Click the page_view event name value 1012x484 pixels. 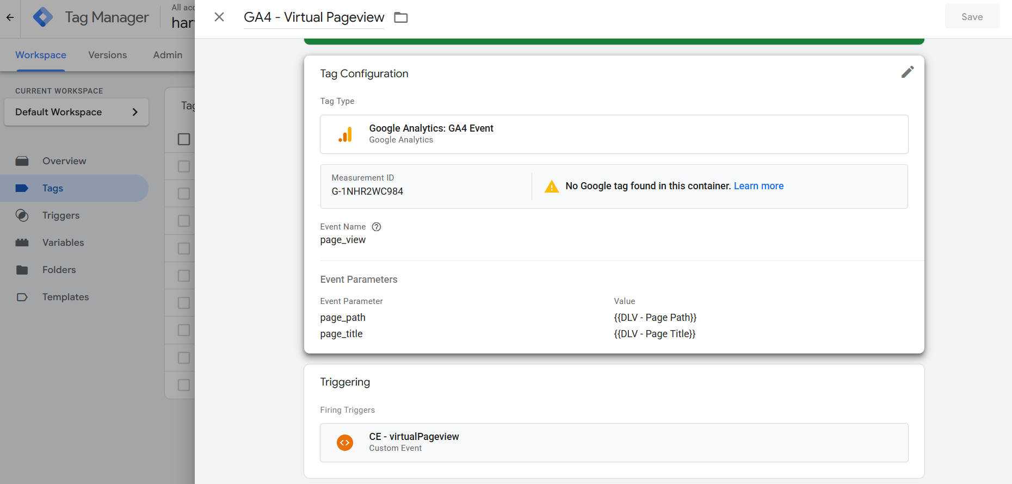(343, 240)
